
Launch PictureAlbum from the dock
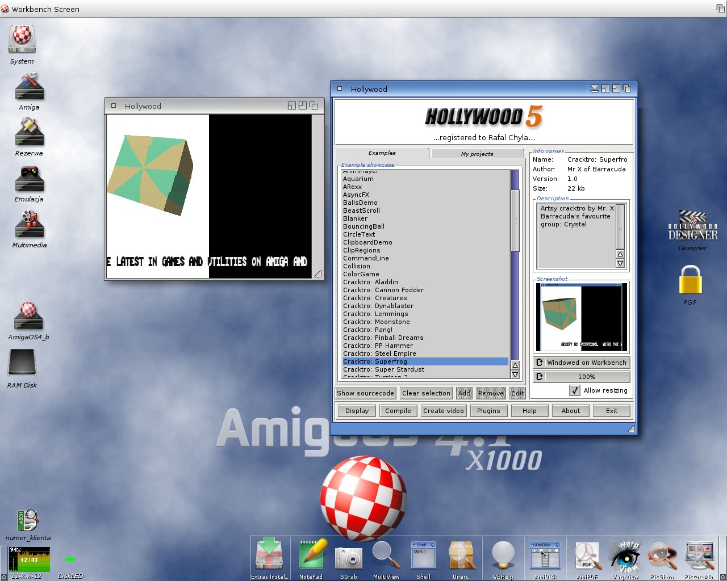(700, 555)
